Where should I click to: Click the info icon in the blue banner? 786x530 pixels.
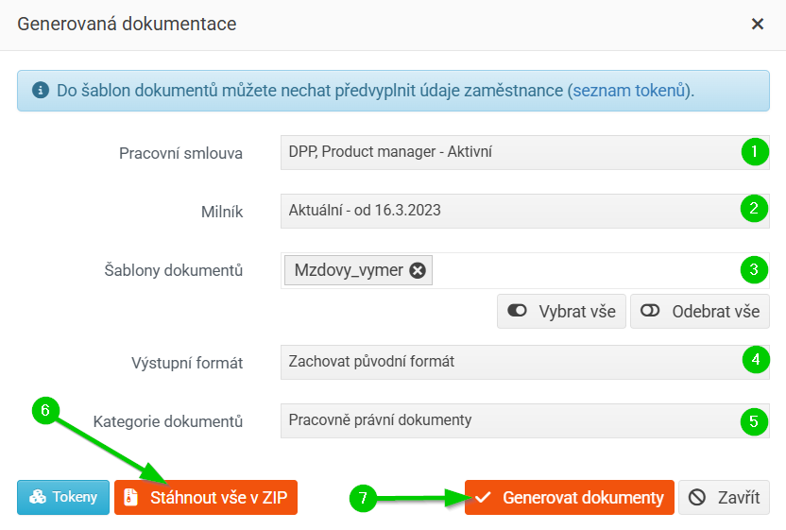tap(40, 91)
